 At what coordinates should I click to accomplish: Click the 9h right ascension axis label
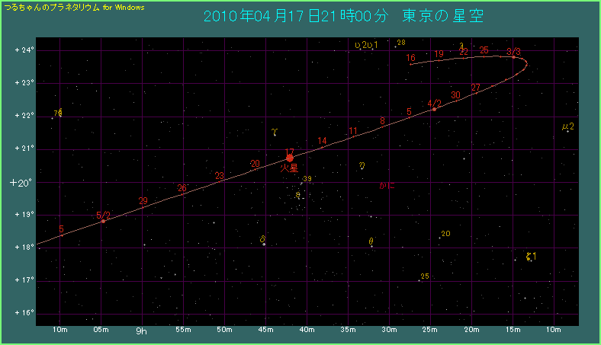pos(142,332)
